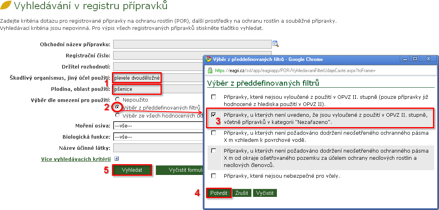Click the Držitel rozhodnutí input field

coord(158,67)
